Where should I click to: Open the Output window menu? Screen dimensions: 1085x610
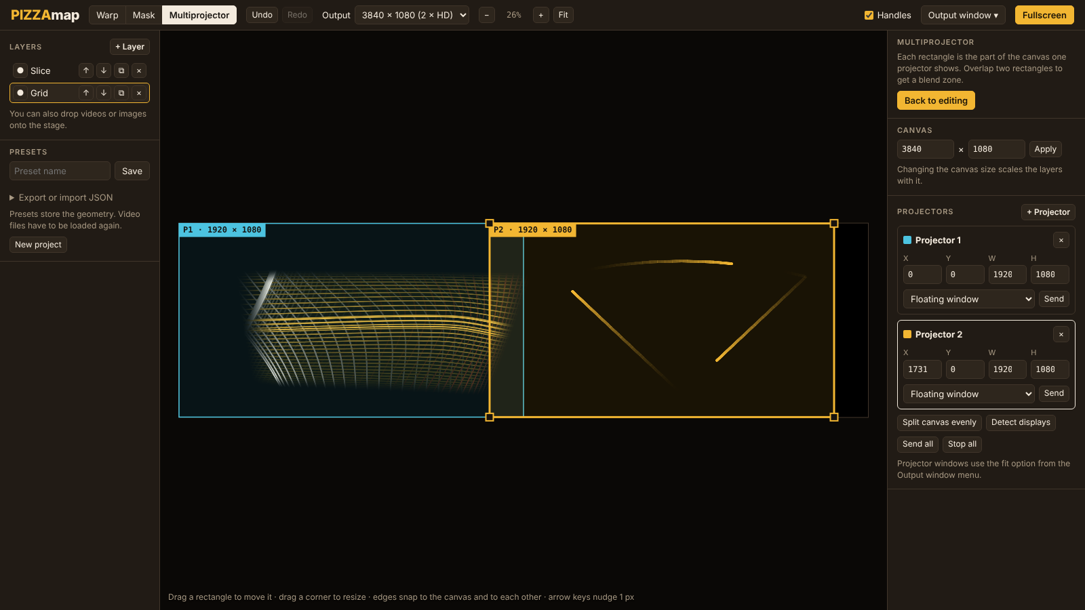pos(963,15)
